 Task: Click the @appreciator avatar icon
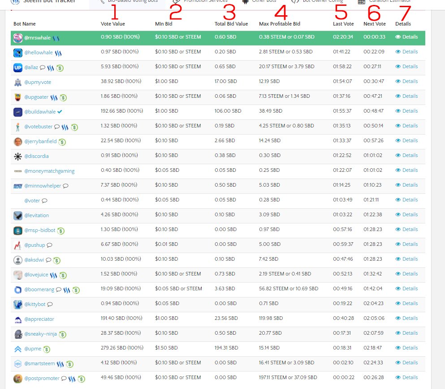point(17,319)
